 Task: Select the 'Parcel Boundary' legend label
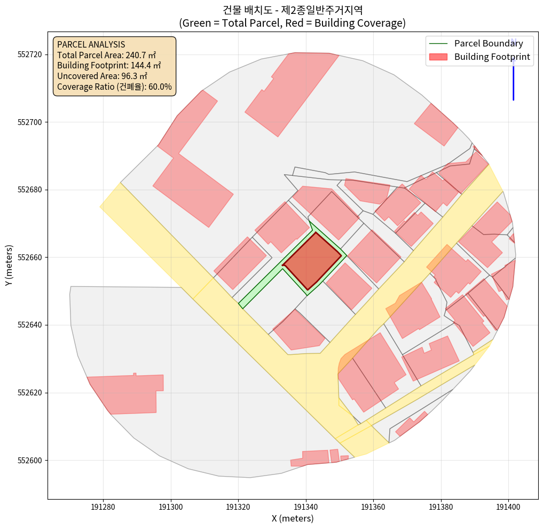[x=489, y=43]
